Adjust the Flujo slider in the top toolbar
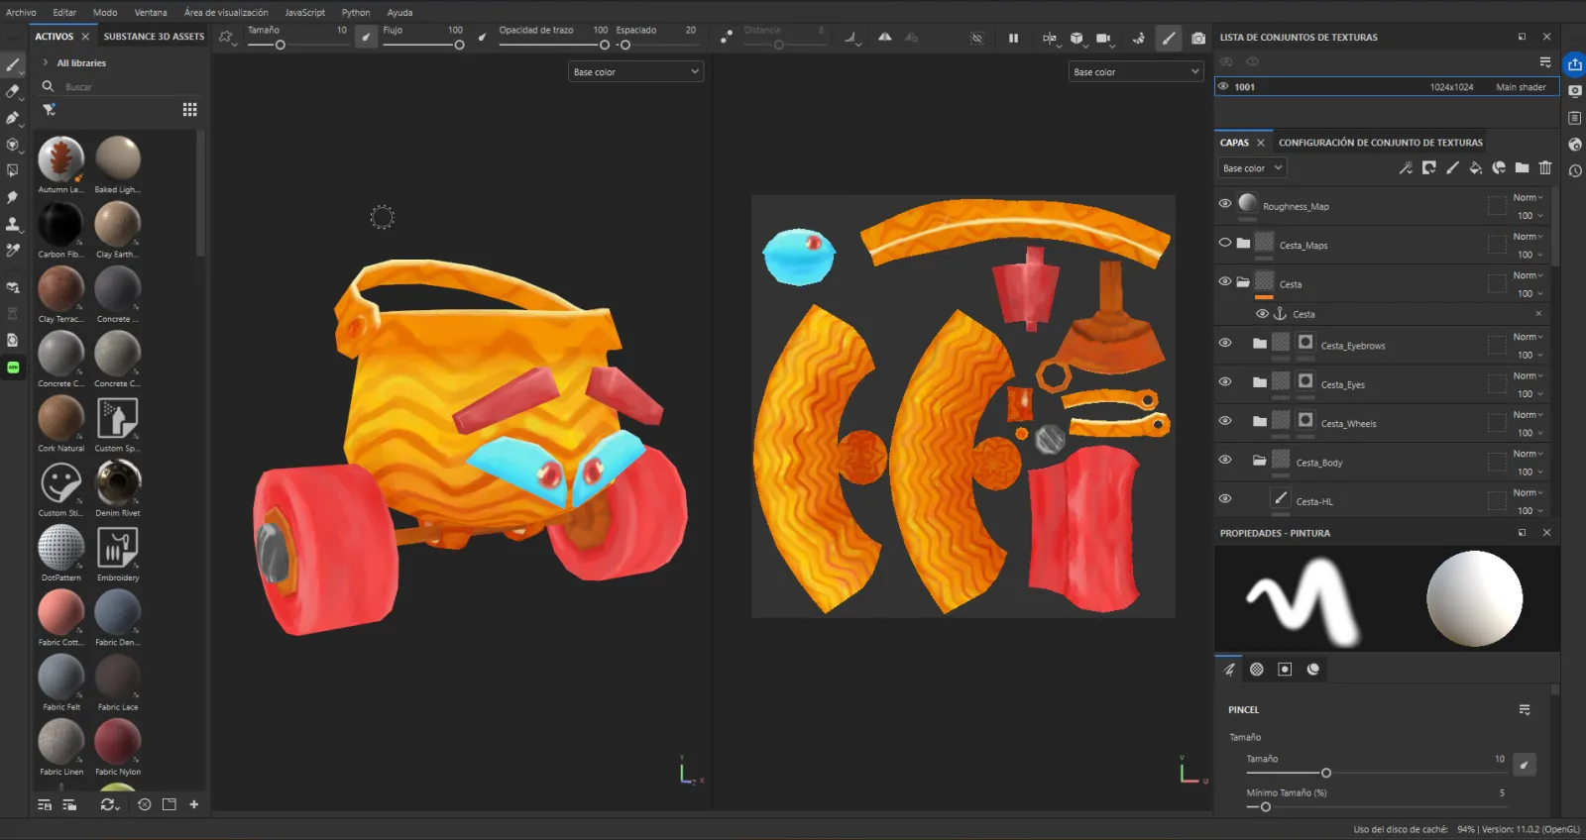The width and height of the screenshot is (1586, 840). point(423,45)
